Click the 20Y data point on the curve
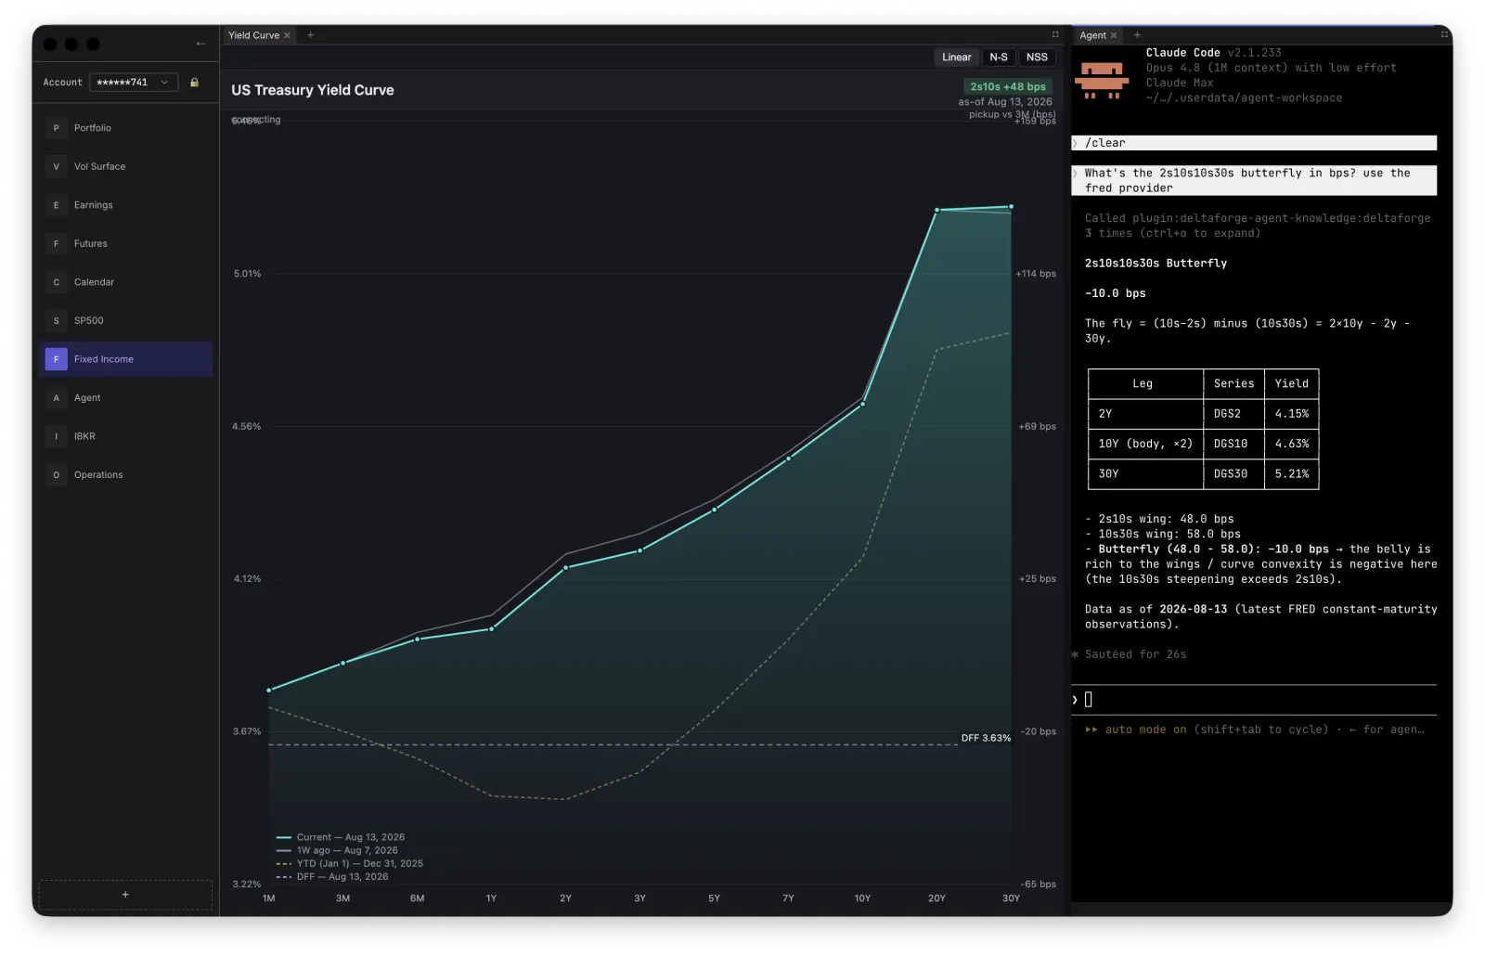The width and height of the screenshot is (1485, 956). click(937, 210)
